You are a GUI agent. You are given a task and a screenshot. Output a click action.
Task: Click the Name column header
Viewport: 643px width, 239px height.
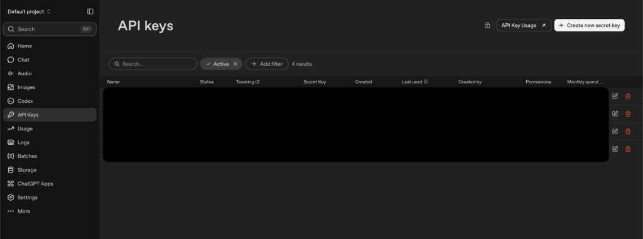(x=113, y=82)
